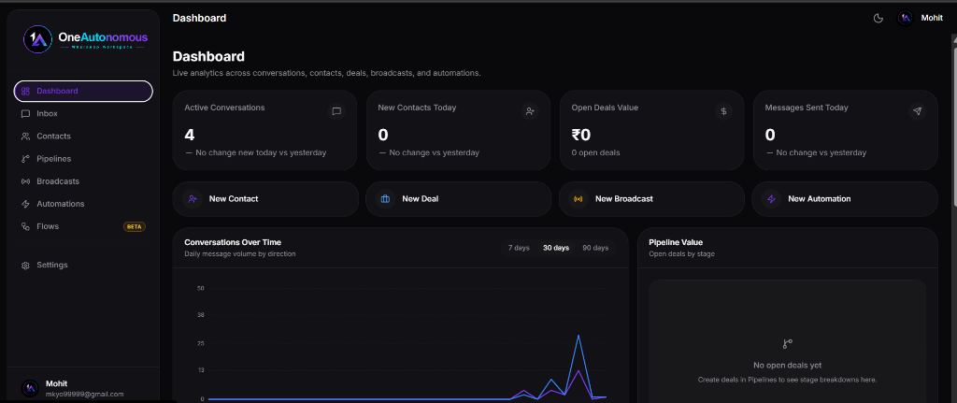Screen dimensions: 957x403
Task: Click the sidebar bottom Mohit avatar
Action: click(30, 388)
